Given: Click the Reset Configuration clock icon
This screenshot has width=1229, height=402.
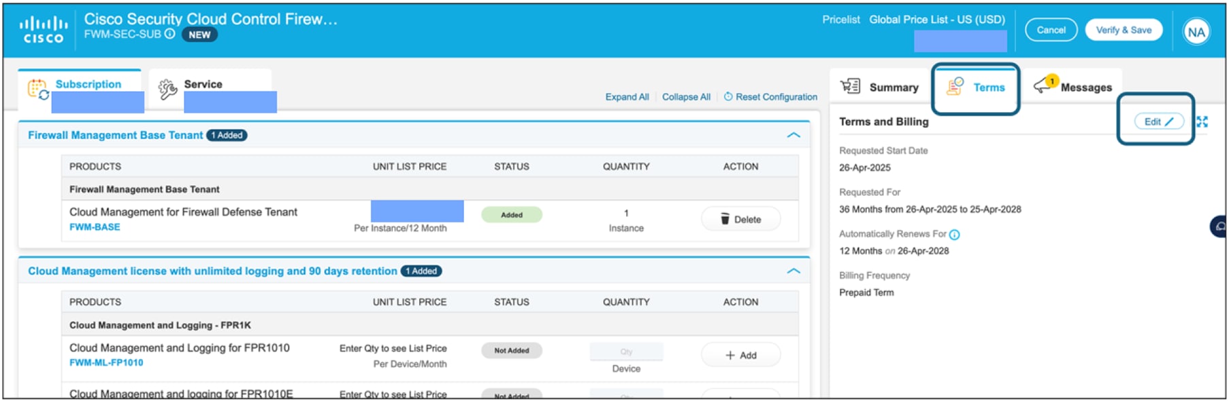Looking at the screenshot, I should tap(728, 97).
